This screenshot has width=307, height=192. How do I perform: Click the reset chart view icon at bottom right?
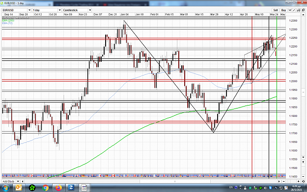click(x=303, y=181)
